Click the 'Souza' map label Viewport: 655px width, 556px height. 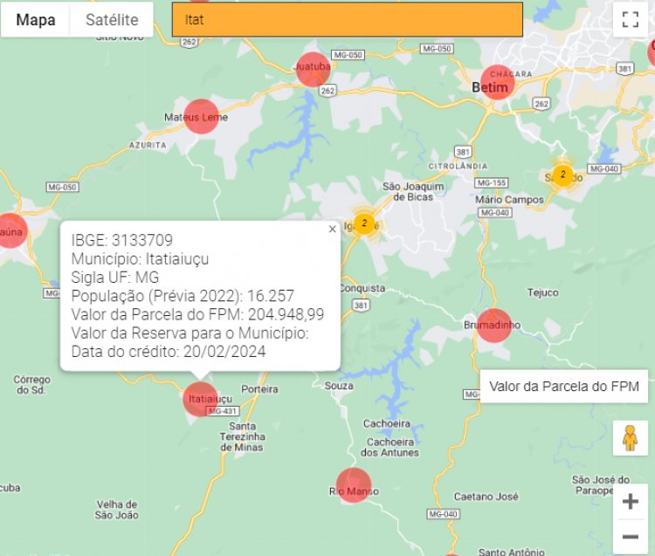pos(339,386)
